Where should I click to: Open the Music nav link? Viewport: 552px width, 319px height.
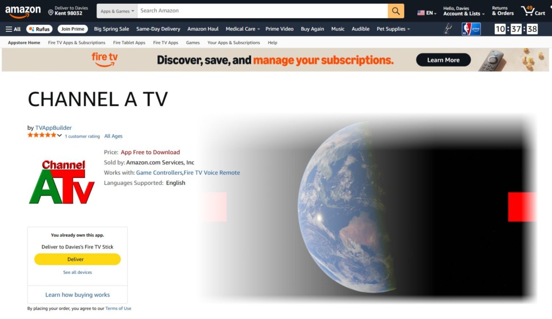tap(337, 29)
